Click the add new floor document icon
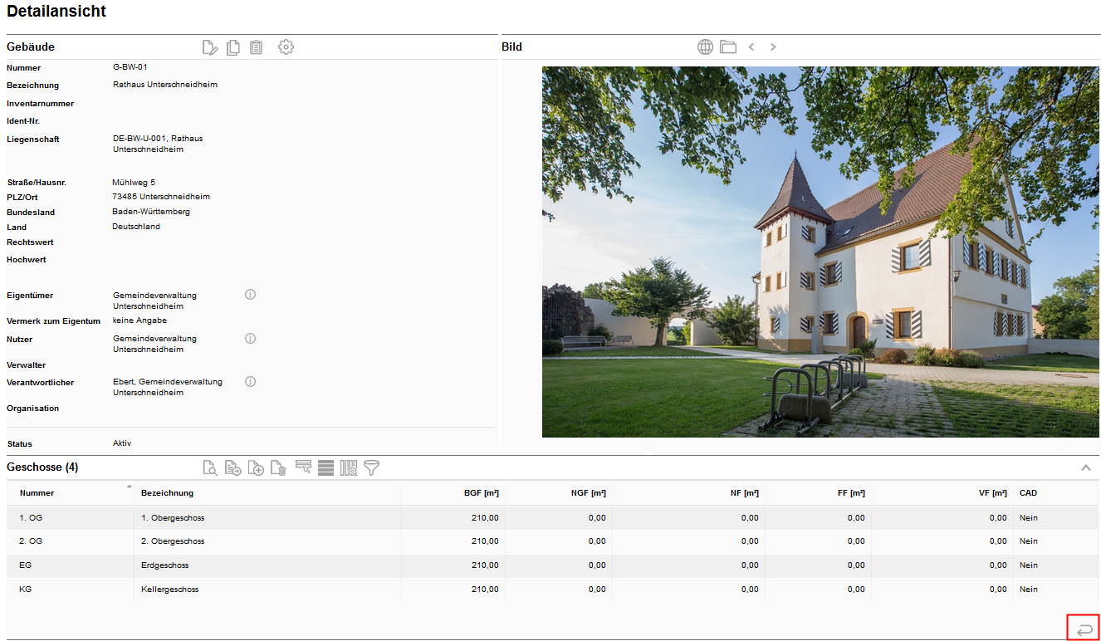 [257, 468]
